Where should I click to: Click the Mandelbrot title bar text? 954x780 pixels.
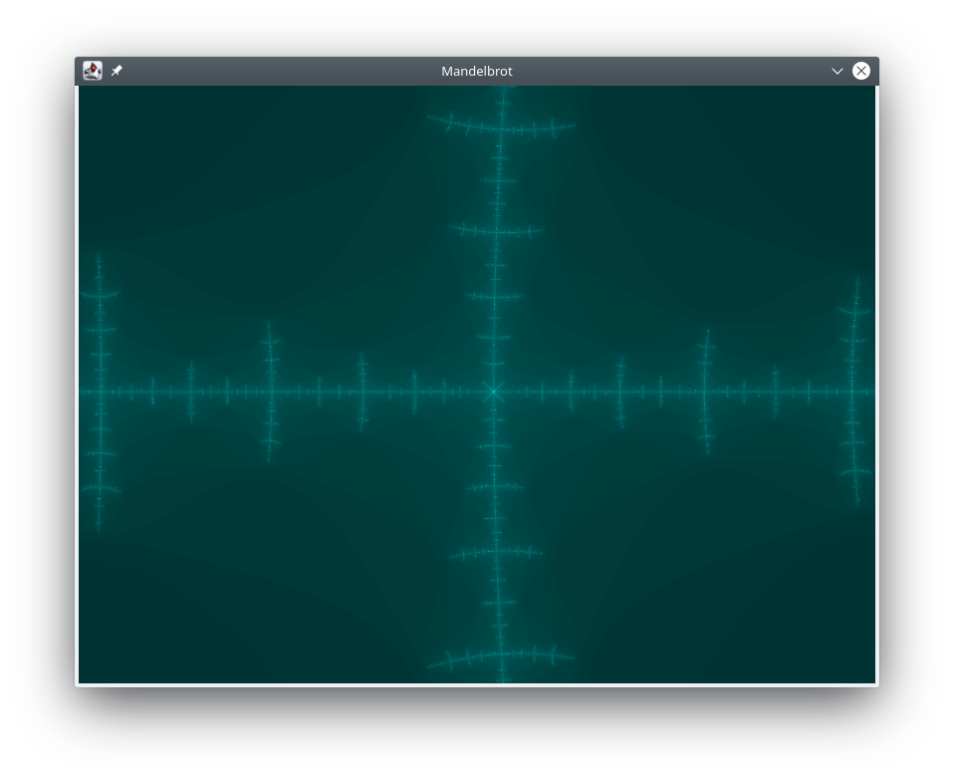[x=477, y=71]
